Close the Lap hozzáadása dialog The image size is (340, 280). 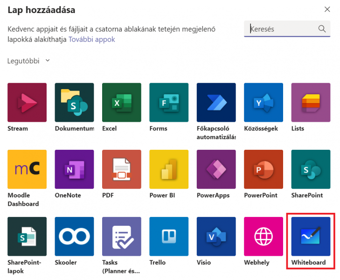327,9
